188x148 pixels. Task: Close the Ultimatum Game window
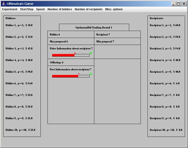[184, 4]
